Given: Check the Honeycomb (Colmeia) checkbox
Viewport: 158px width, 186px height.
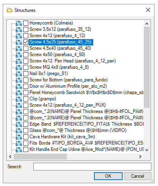Looking at the screenshot, I should pos(26,23).
